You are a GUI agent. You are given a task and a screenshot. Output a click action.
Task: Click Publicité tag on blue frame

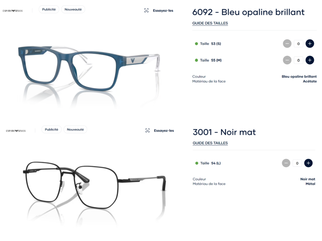tap(49, 9)
